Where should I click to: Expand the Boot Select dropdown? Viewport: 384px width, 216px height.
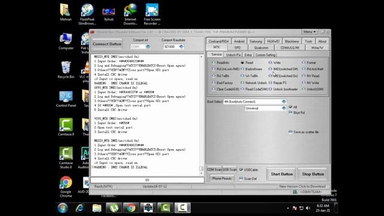(284, 101)
